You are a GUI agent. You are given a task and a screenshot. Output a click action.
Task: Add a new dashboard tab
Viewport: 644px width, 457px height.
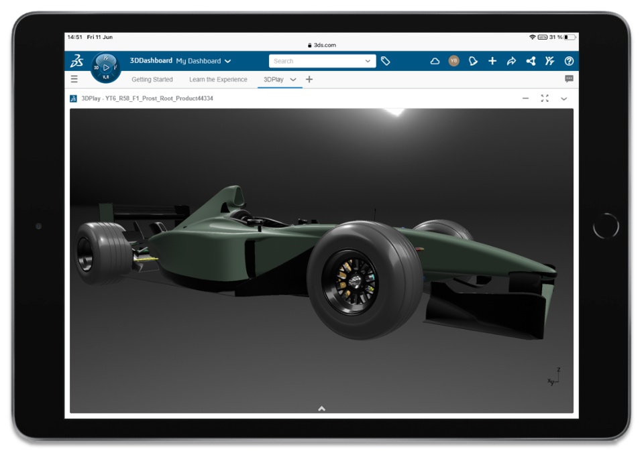[309, 79]
